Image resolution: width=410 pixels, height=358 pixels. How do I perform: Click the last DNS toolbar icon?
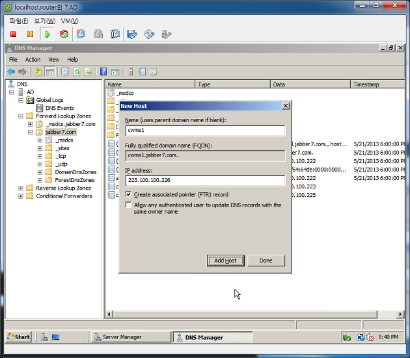pyautogui.click(x=154, y=71)
